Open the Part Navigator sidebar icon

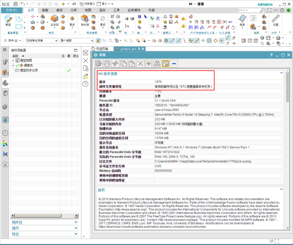(x=5, y=72)
